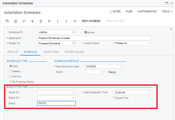Select the Weekly schedule type

click(x=10, y=71)
